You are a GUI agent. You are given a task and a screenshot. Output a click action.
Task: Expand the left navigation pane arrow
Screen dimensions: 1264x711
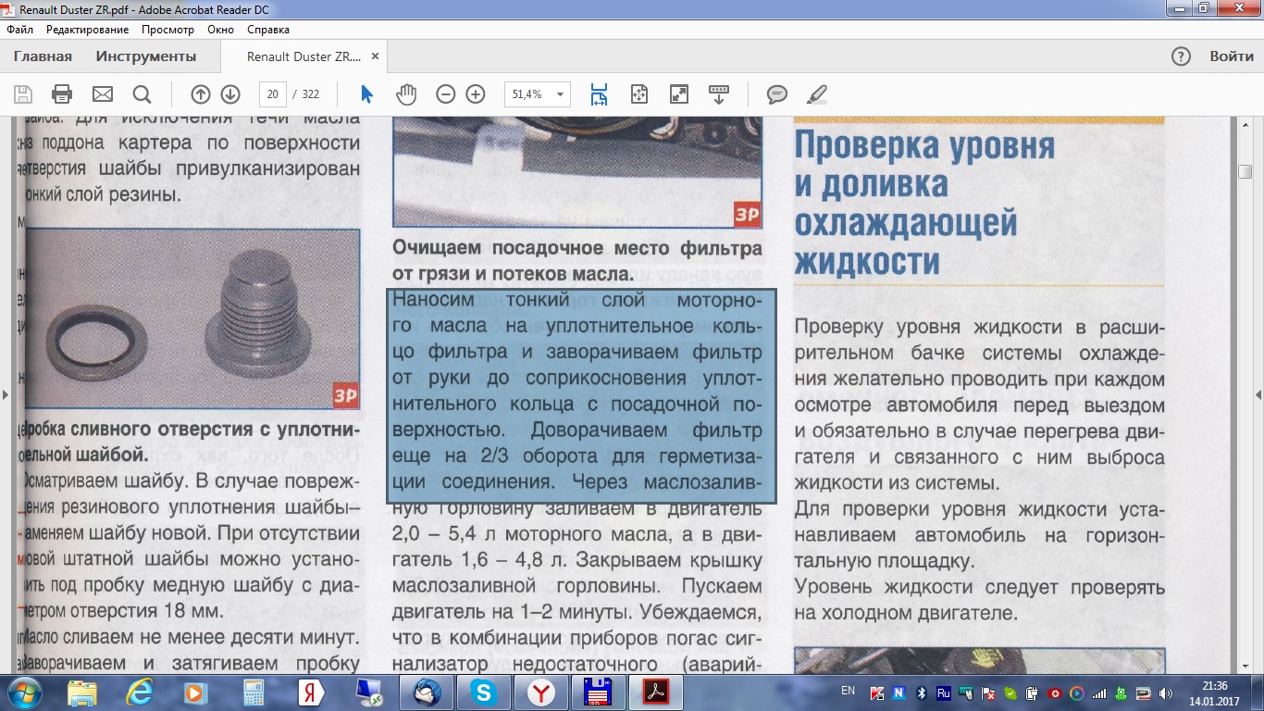(x=6, y=395)
